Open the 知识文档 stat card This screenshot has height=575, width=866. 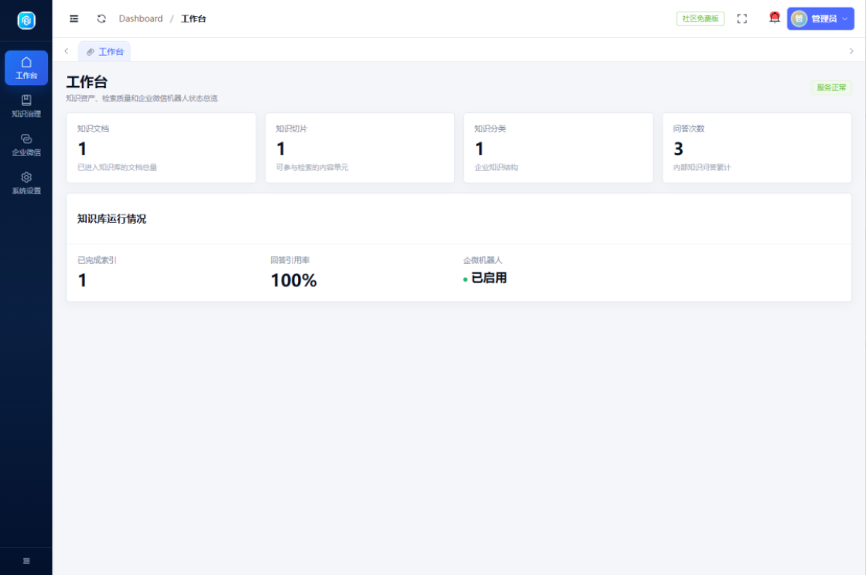click(161, 148)
